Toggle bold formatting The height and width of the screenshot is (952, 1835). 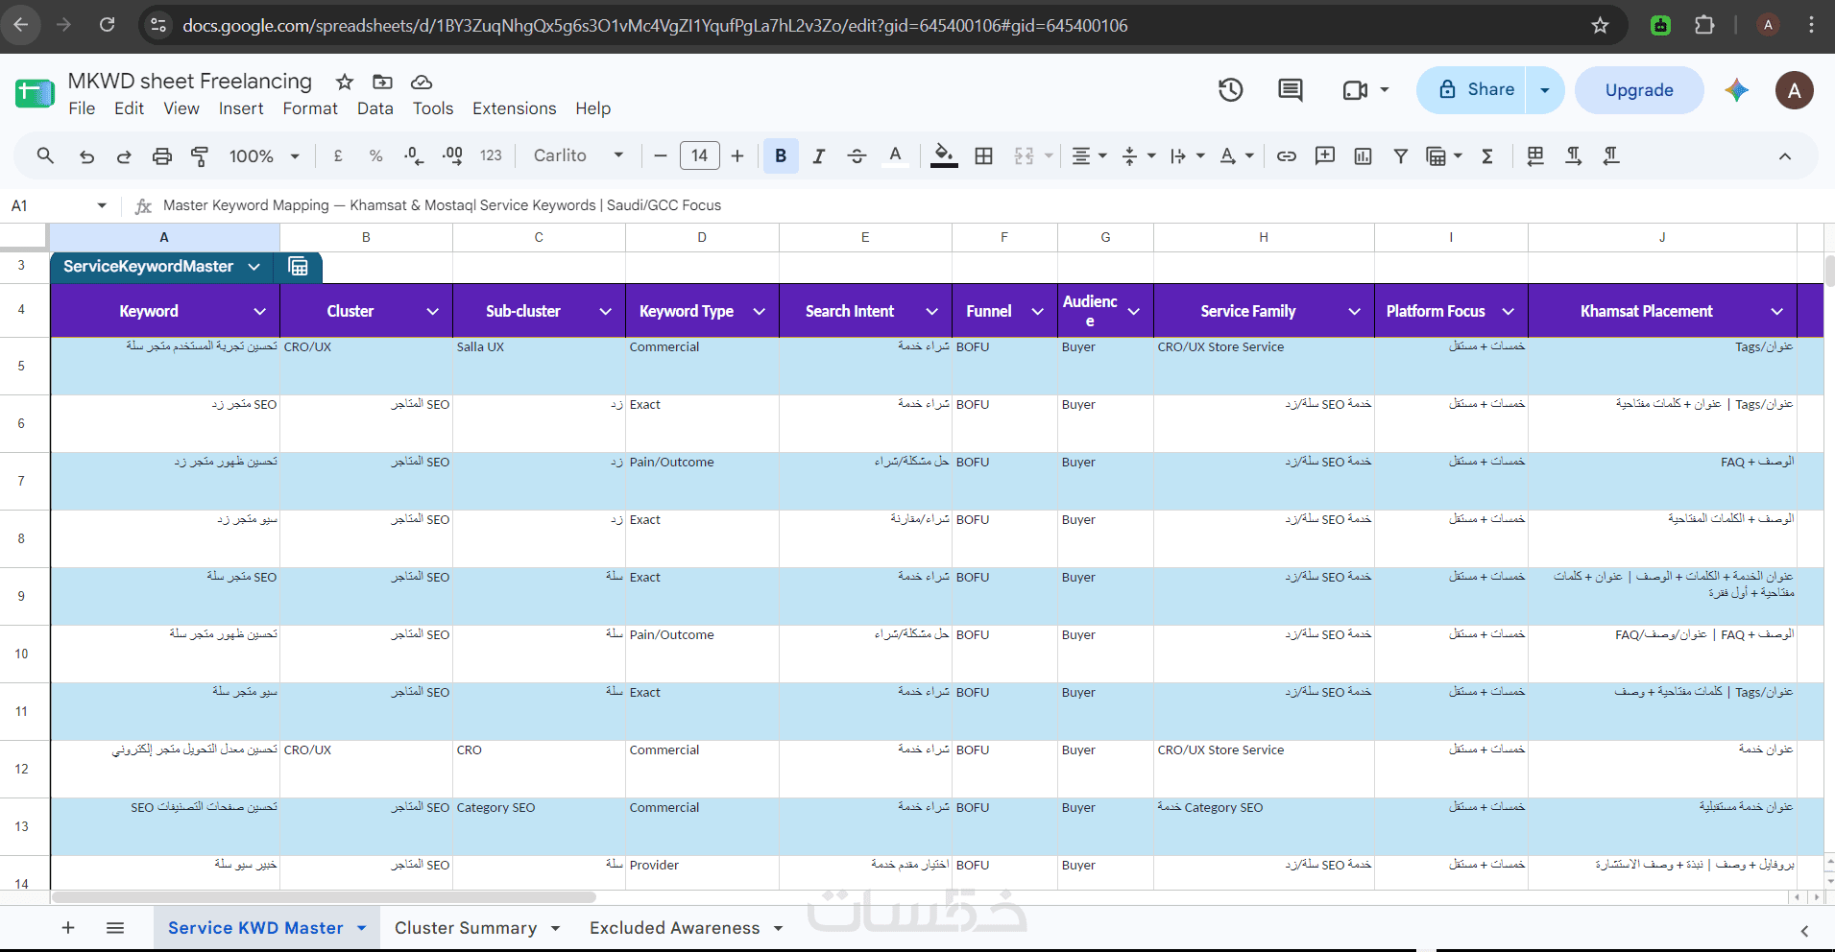781,155
